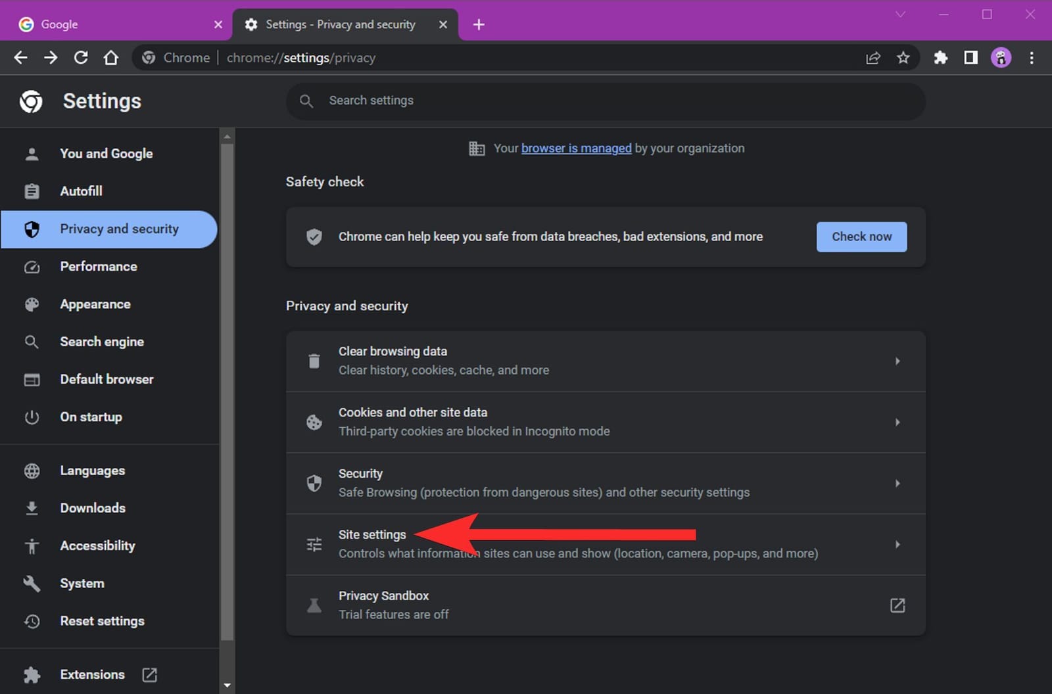The height and width of the screenshot is (694, 1052).
Task: Click the Privacy Sandbox open-in-new icon
Action: pos(897,605)
